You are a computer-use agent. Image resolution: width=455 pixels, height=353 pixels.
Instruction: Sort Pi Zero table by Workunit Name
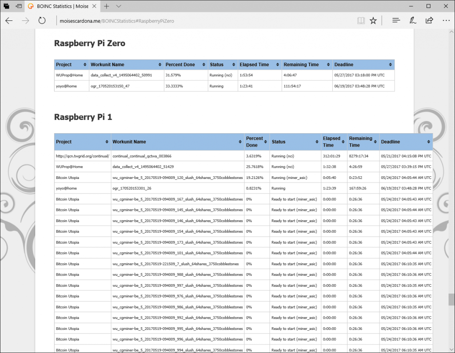[126, 65]
